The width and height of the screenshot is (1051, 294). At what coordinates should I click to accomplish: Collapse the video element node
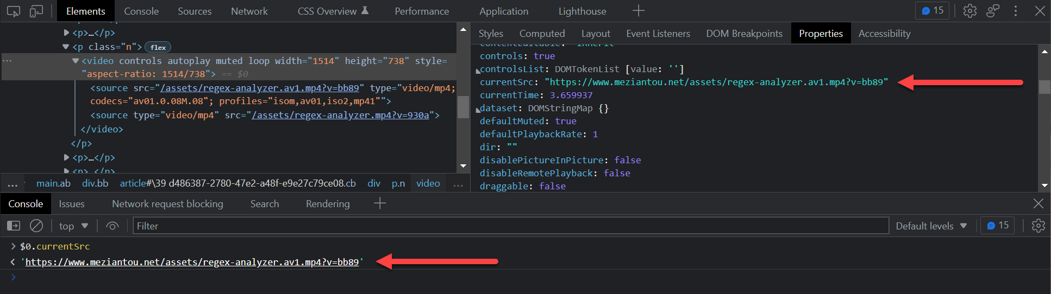pos(76,61)
